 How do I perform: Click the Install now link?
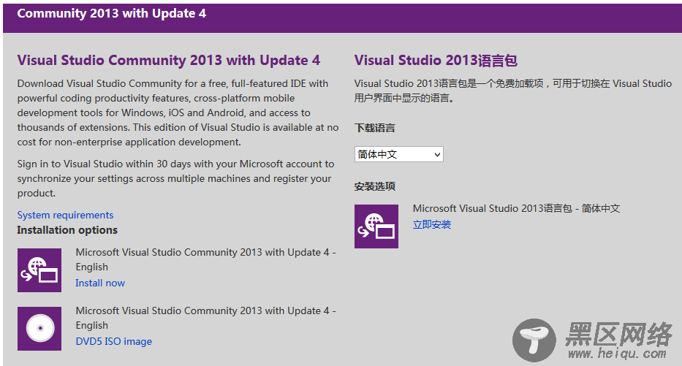click(100, 283)
